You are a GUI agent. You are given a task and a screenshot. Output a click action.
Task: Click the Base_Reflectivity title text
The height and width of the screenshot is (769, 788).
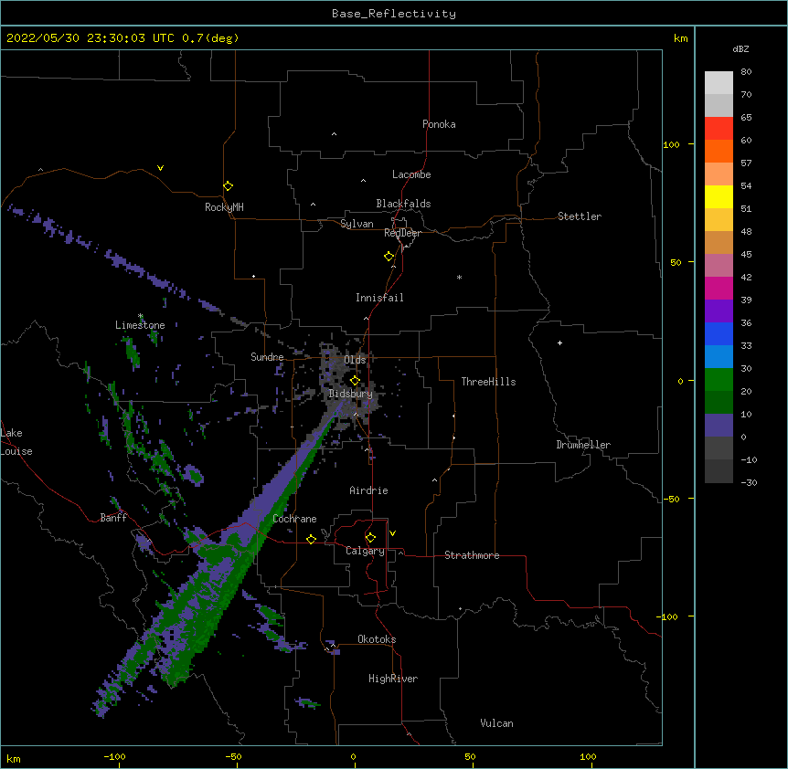coord(394,14)
